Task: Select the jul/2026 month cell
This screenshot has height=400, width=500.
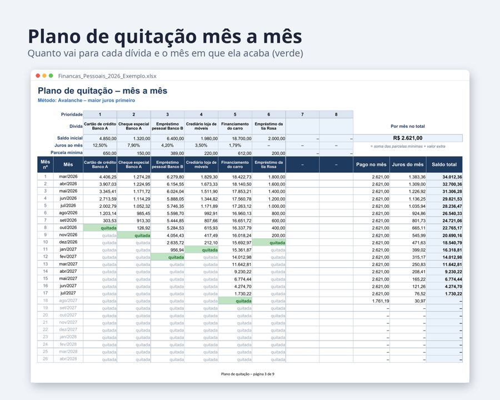Action: click(x=68, y=206)
